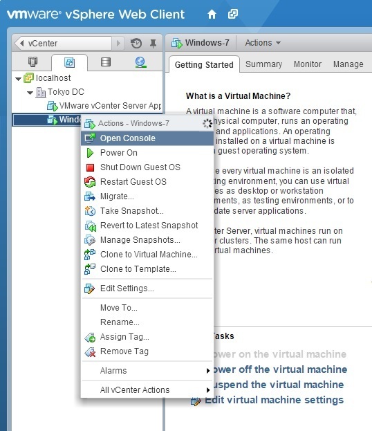Collapse the Tokyo DC datacenter node
Screen dimensions: 372x431
coord(30,93)
